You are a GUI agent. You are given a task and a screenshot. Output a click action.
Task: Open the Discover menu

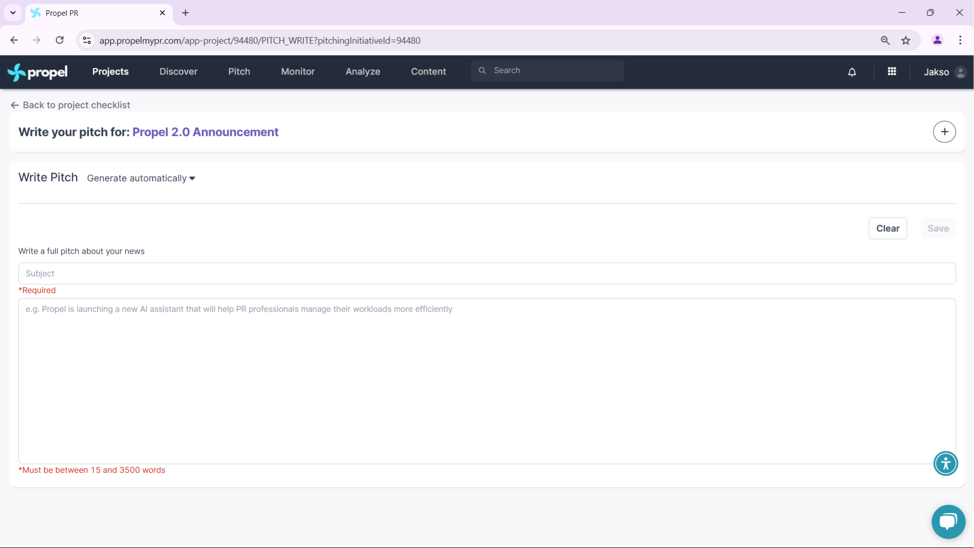[179, 72]
